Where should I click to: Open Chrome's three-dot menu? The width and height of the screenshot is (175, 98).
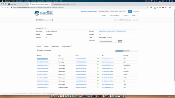(x=173, y=7)
